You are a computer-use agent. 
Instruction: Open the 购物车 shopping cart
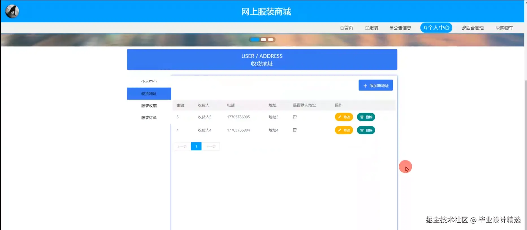coord(504,28)
